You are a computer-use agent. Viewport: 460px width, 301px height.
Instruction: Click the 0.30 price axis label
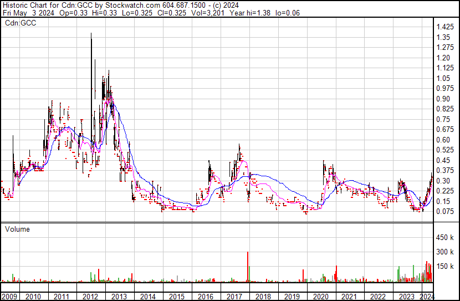443,181
